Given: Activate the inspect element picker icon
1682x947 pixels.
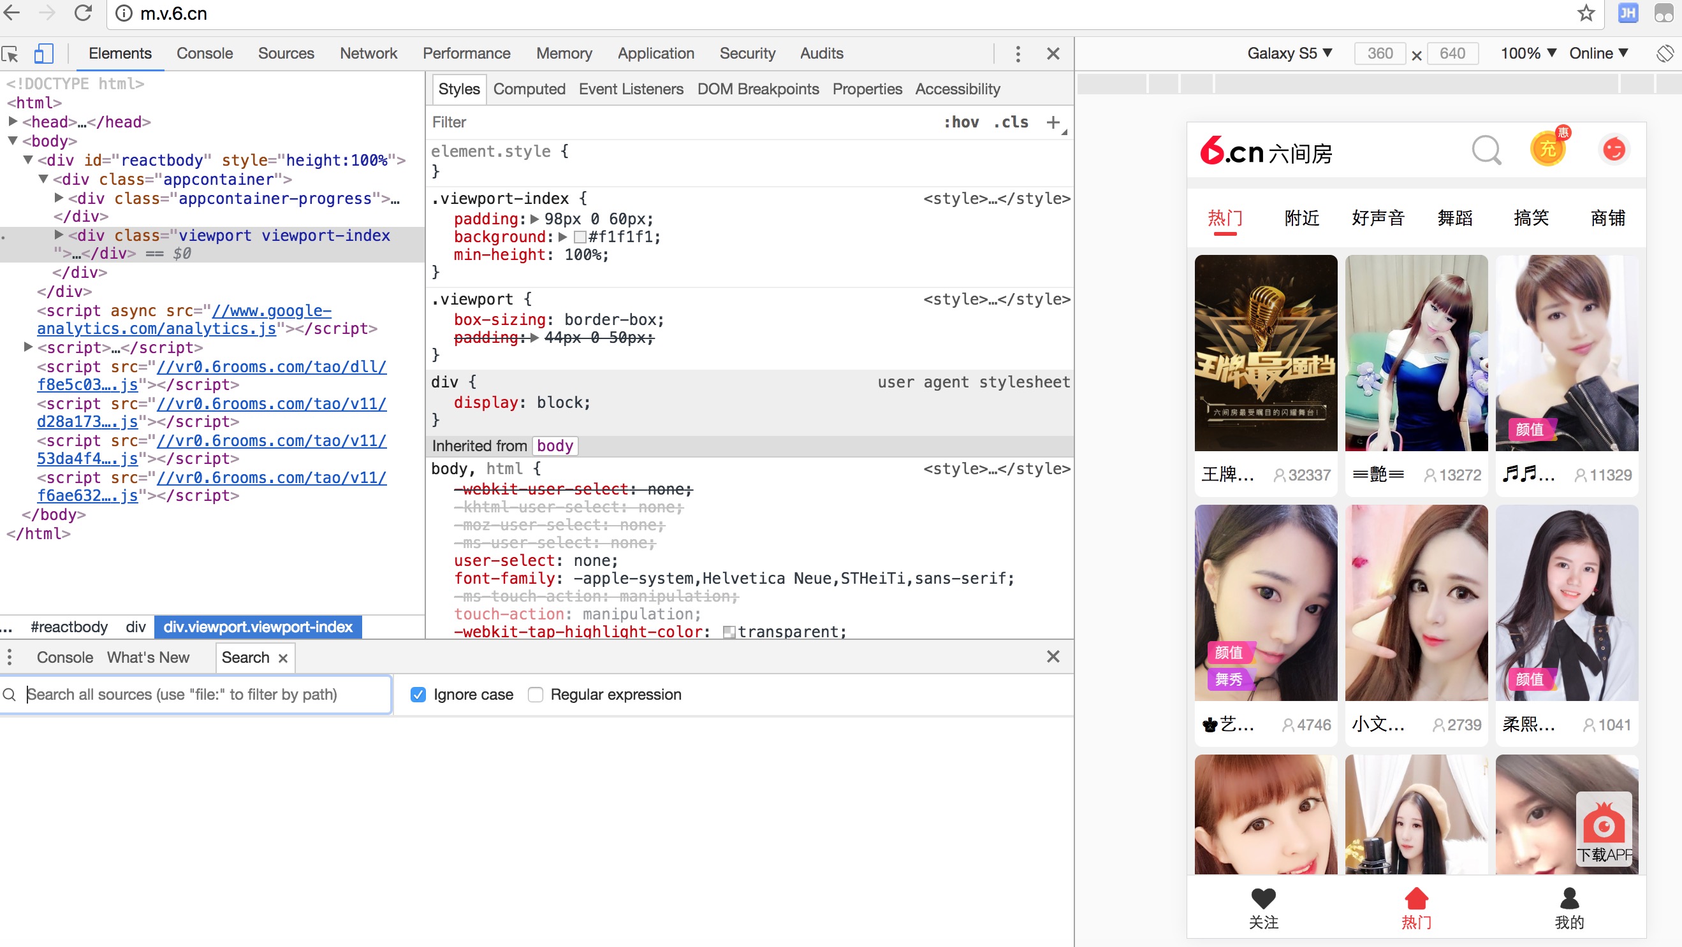Looking at the screenshot, I should pyautogui.click(x=10, y=54).
